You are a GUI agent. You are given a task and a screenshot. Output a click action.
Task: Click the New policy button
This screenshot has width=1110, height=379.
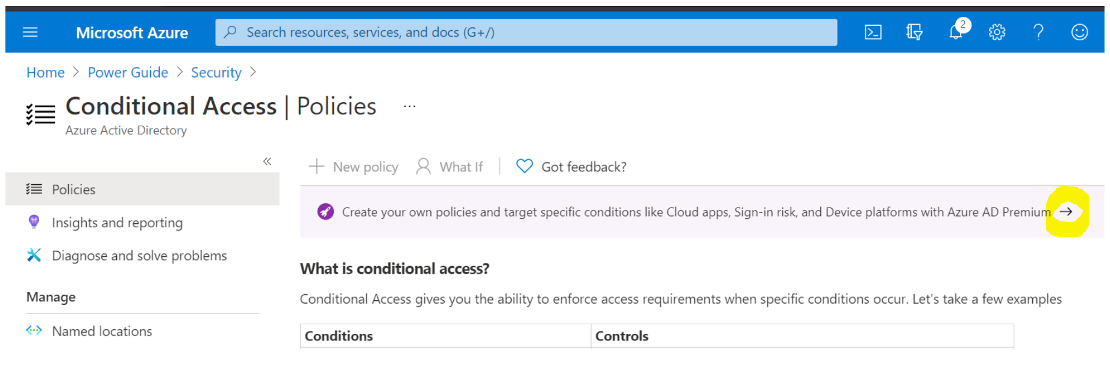click(354, 167)
